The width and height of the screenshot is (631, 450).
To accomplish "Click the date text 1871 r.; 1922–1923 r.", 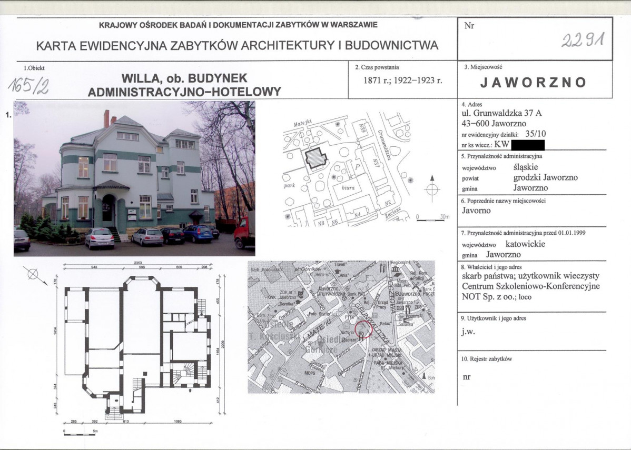I will 402,81.
